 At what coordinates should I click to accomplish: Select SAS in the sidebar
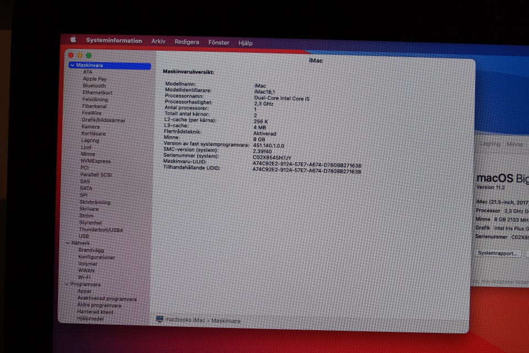coord(85,181)
